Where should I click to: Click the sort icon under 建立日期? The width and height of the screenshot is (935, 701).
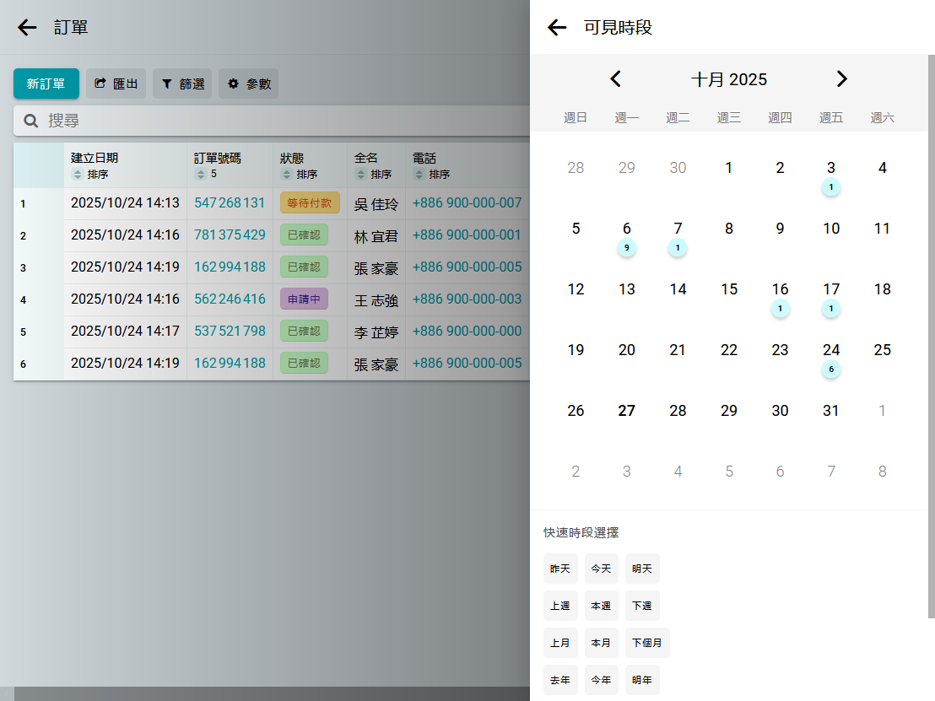coord(78,175)
